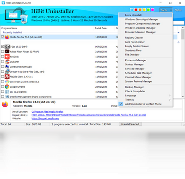Open Windows Store Apps Manager
The width and height of the screenshot is (185, 179).
click(x=145, y=19)
